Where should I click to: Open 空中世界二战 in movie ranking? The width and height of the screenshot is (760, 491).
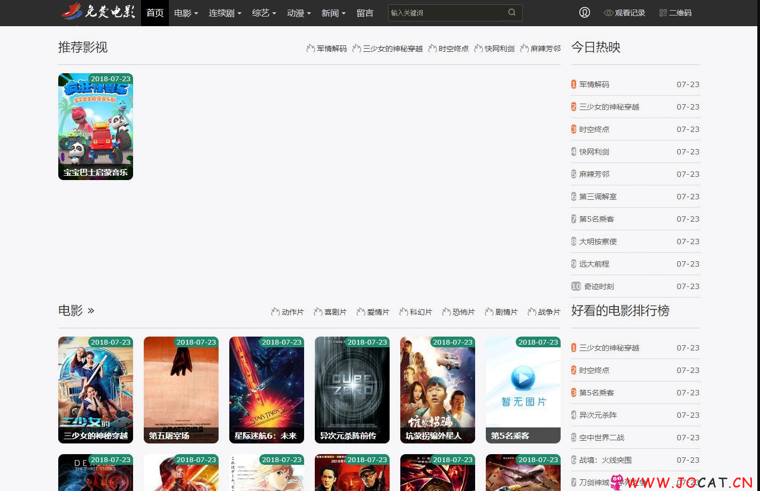602,438
